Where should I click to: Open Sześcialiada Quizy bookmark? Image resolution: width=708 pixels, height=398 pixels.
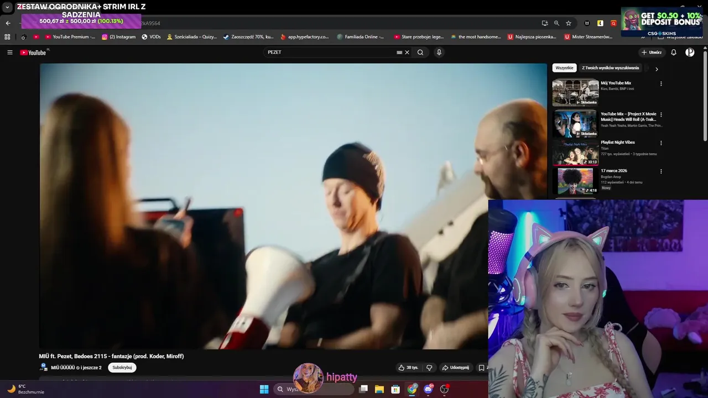point(192,37)
